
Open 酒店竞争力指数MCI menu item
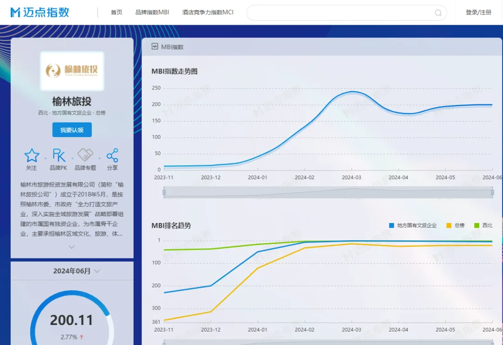tap(208, 13)
